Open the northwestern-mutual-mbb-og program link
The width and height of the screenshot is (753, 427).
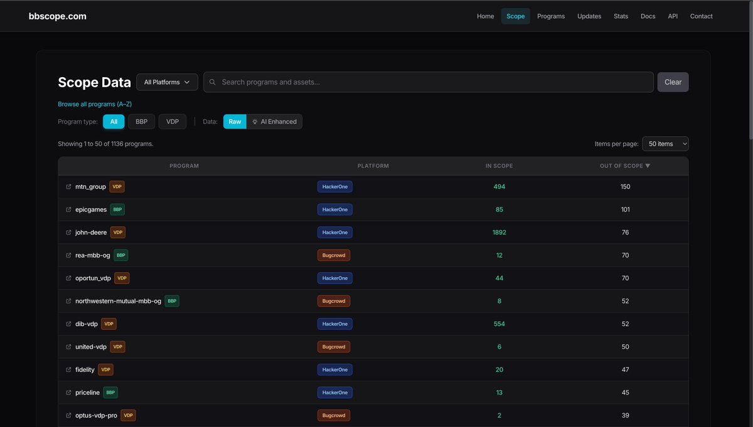point(118,301)
